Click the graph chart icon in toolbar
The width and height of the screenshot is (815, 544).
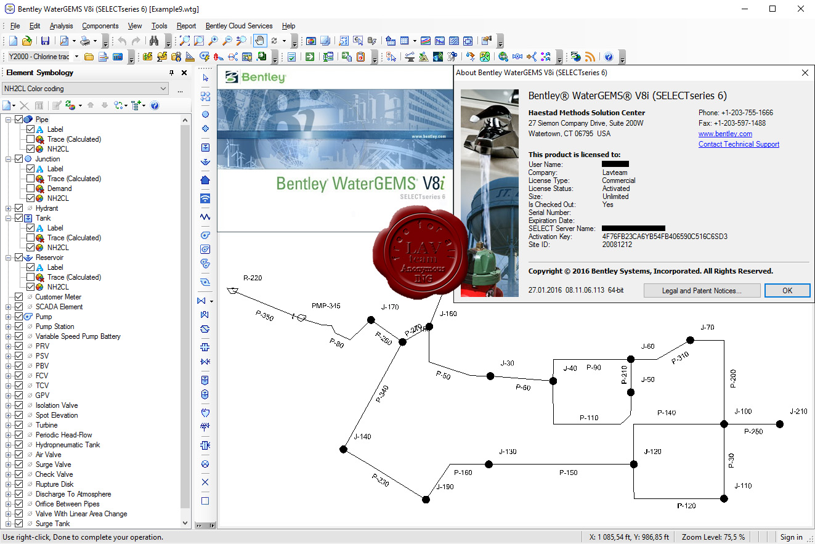click(x=425, y=41)
